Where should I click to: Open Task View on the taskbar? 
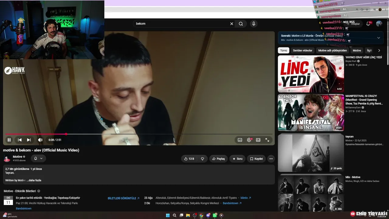point(181,215)
